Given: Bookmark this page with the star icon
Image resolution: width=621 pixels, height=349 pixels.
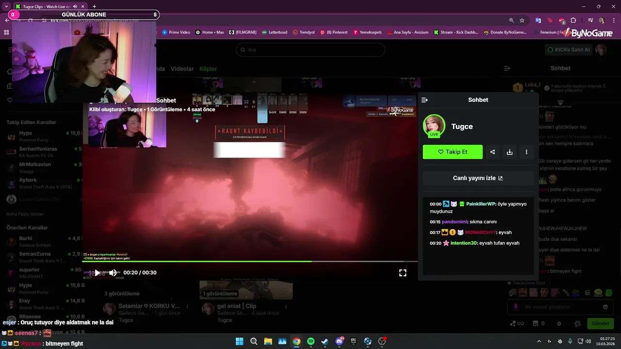Looking at the screenshot, I should tap(522, 20).
